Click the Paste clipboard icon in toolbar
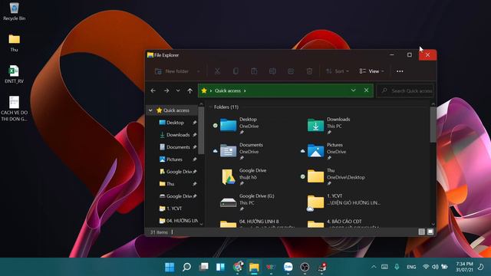This screenshot has height=276, width=491. pyautogui.click(x=254, y=71)
